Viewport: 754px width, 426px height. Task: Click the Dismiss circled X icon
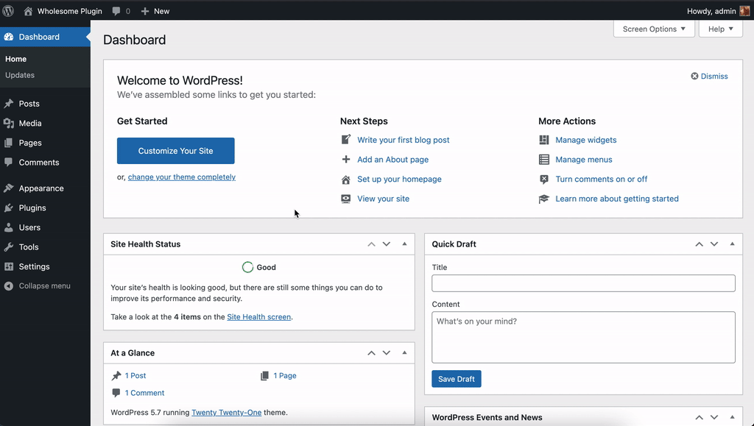coord(694,76)
